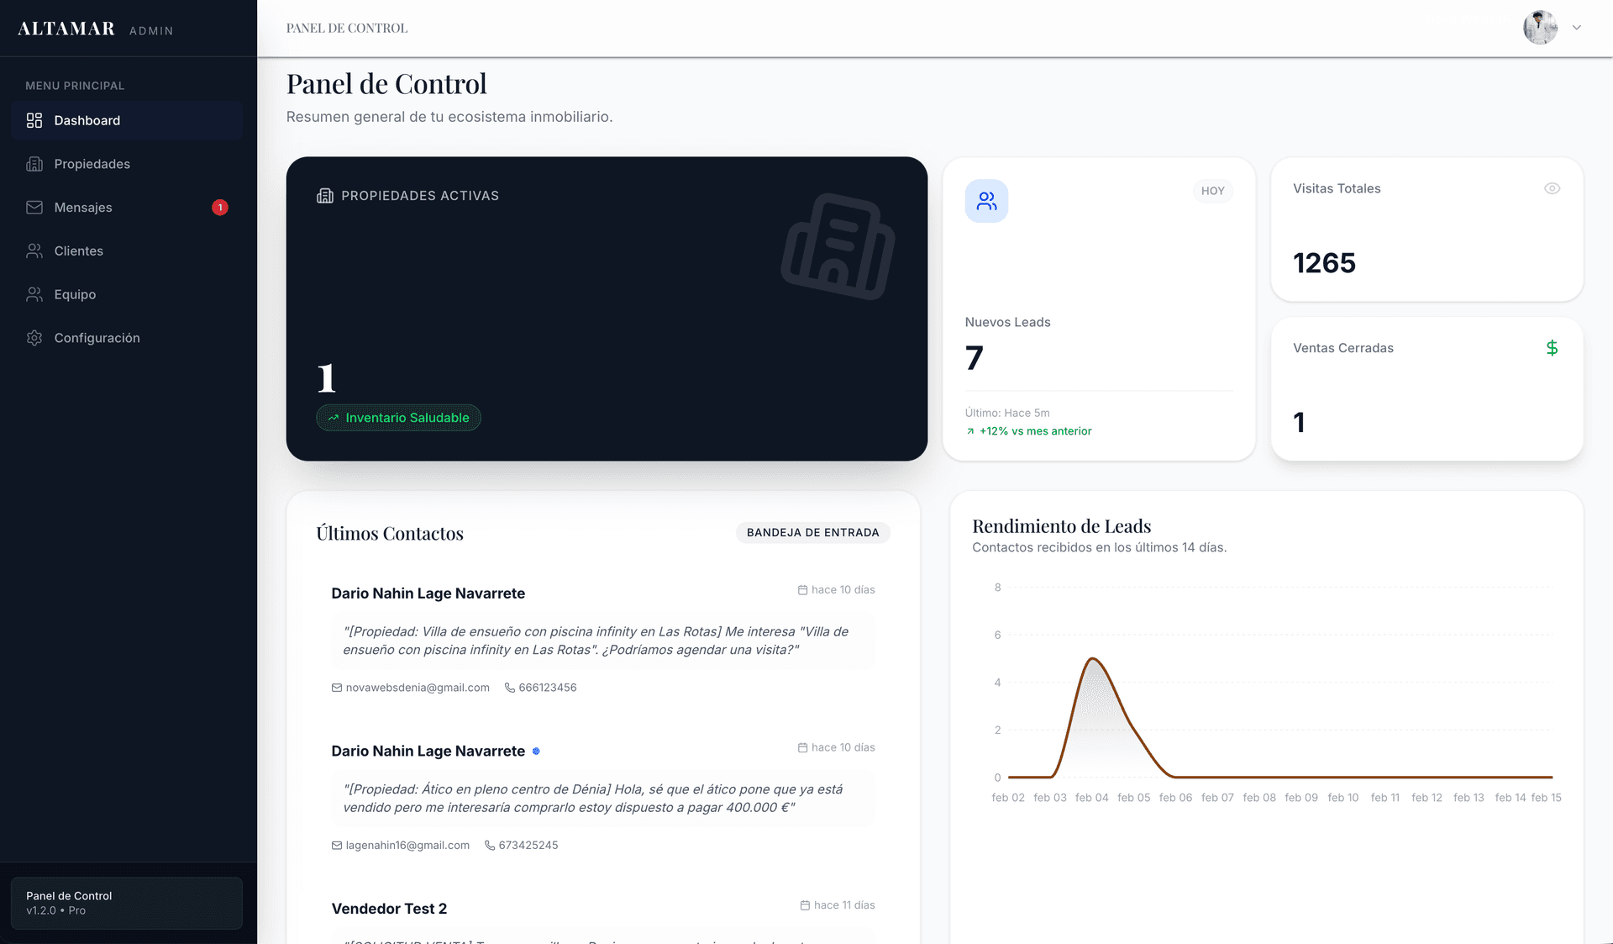The height and width of the screenshot is (944, 1613).
Task: Click the Clientes people icon
Action: 34,251
